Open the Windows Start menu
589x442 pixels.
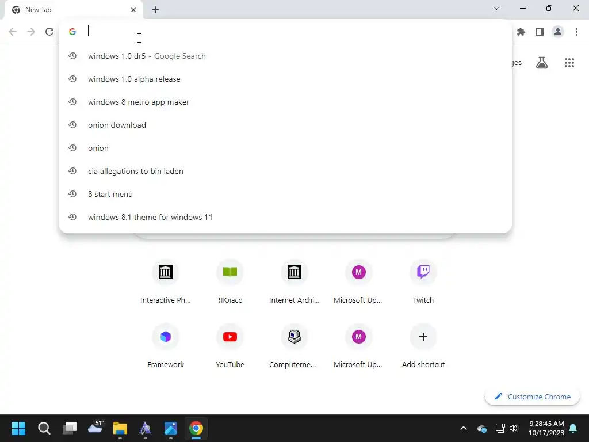point(19,428)
